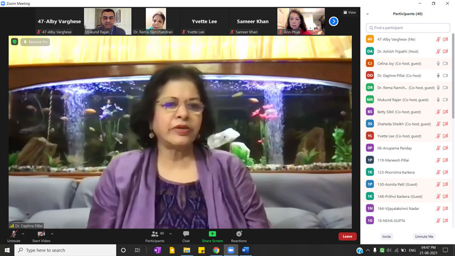Click the Unmute microphone button
The image size is (455, 256).
(14, 236)
